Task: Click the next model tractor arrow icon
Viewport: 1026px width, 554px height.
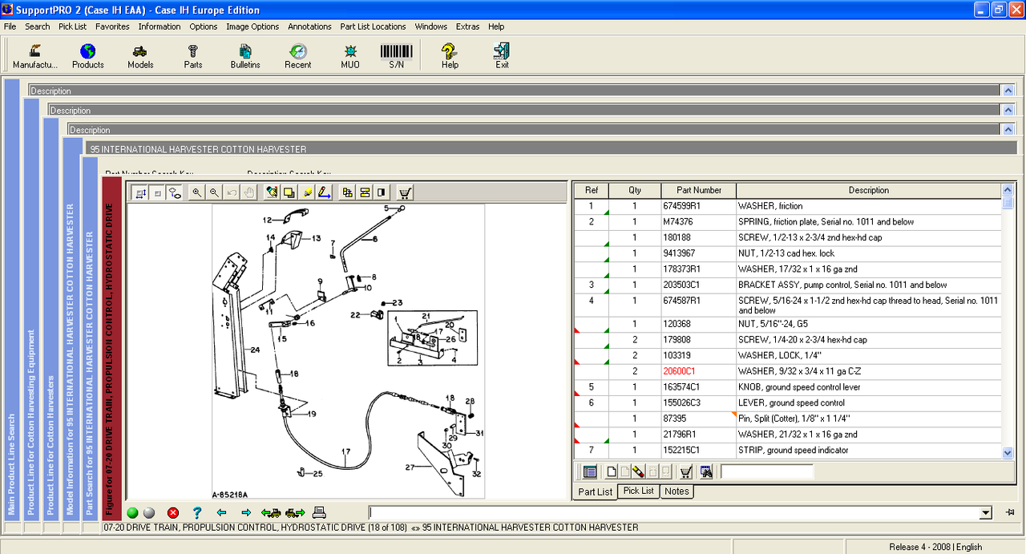Action: tap(295, 512)
